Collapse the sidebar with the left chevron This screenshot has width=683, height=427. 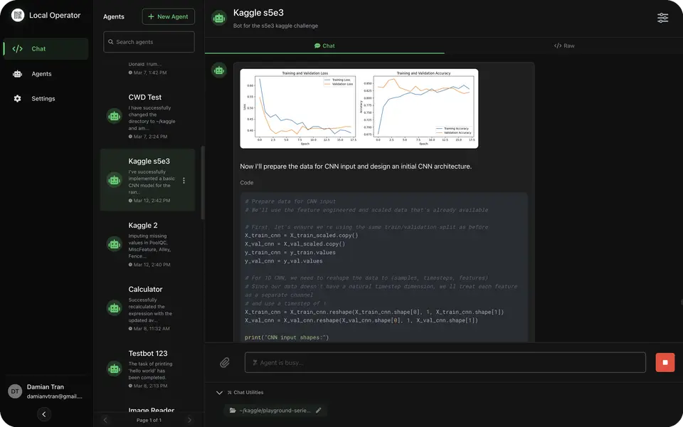[44, 414]
